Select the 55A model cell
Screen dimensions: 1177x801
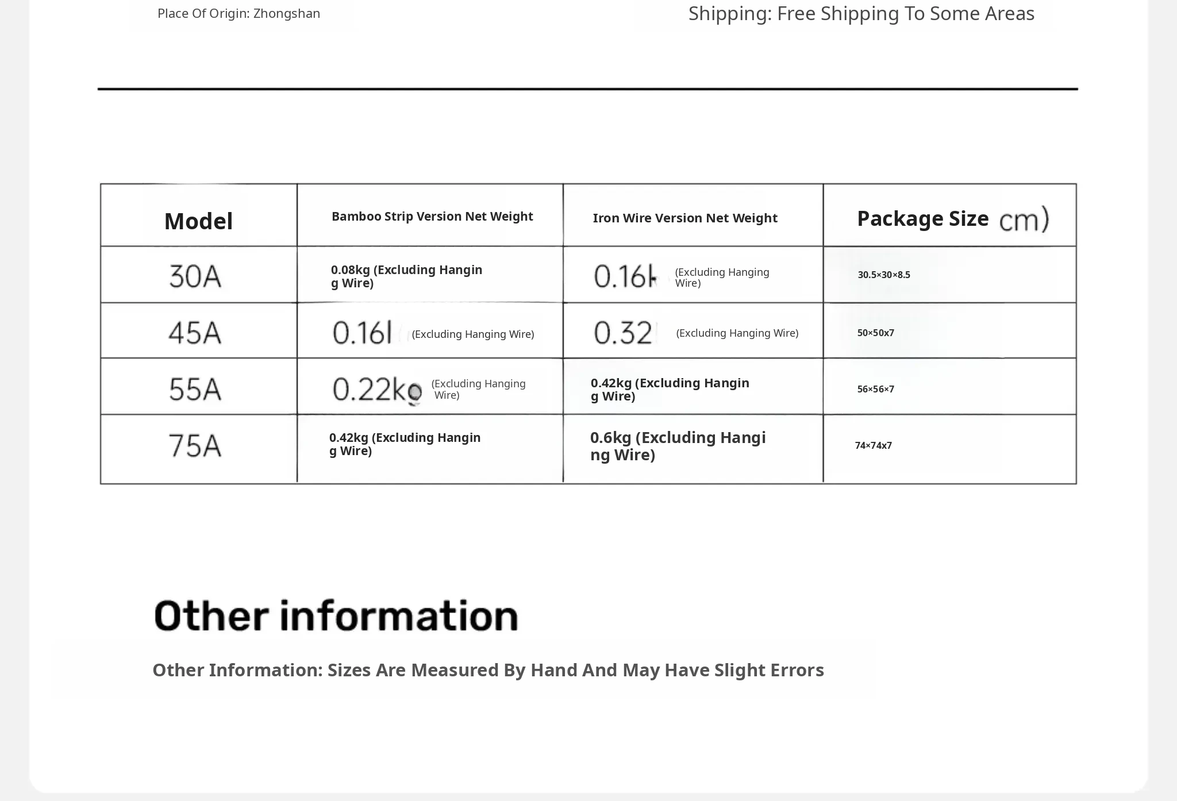click(195, 389)
